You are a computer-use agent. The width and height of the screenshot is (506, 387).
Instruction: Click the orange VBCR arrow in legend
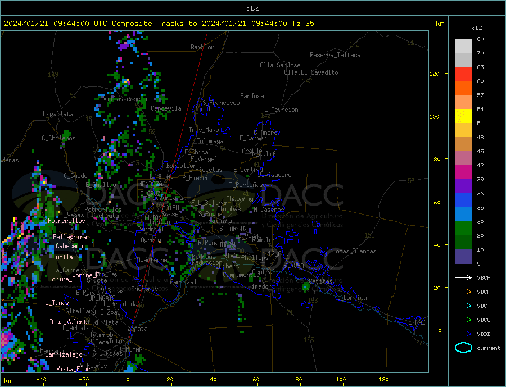(x=463, y=292)
